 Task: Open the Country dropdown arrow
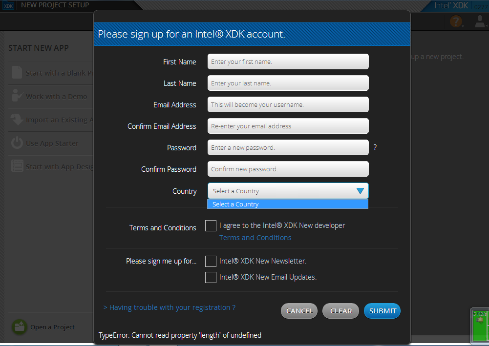[x=360, y=191]
